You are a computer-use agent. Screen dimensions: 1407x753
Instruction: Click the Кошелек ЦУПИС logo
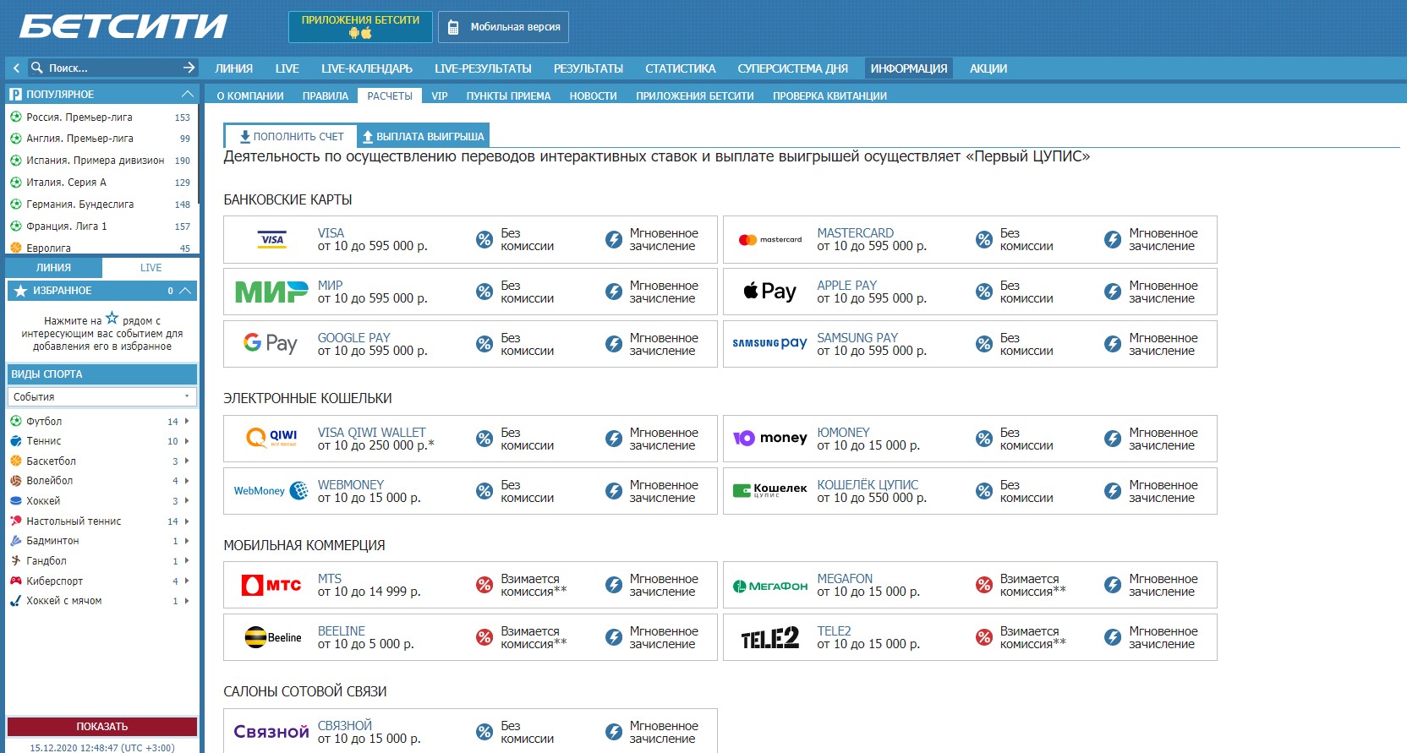(x=769, y=490)
